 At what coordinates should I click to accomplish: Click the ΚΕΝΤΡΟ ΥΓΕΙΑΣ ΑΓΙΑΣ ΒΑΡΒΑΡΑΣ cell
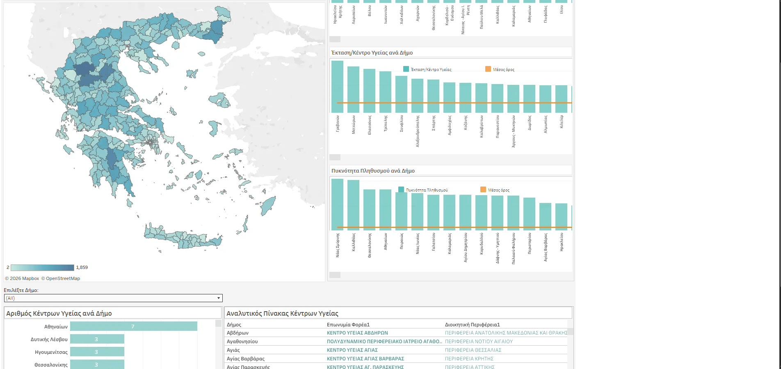click(x=365, y=359)
